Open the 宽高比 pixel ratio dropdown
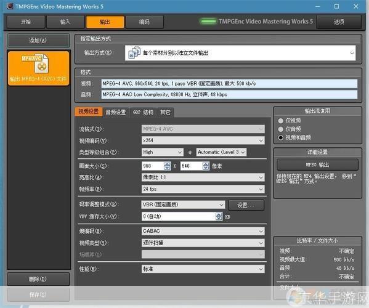The height and width of the screenshot is (308, 369). pos(203,177)
